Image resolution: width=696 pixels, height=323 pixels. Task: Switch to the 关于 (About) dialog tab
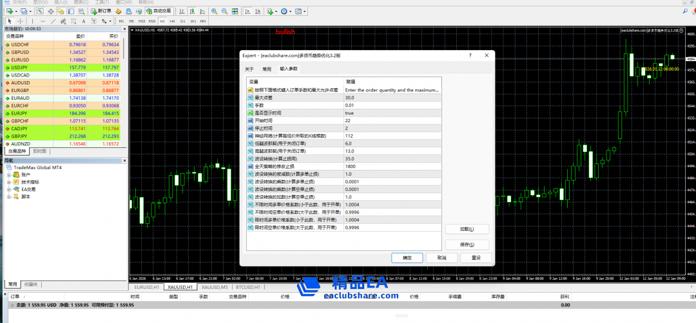249,69
